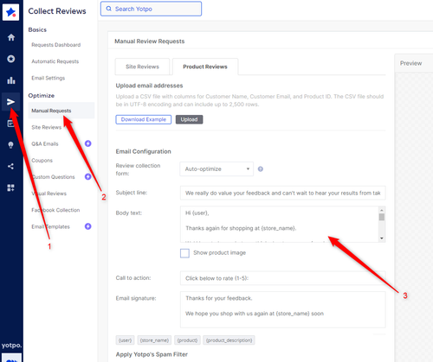Edit the Call to action field

[x=283, y=278]
